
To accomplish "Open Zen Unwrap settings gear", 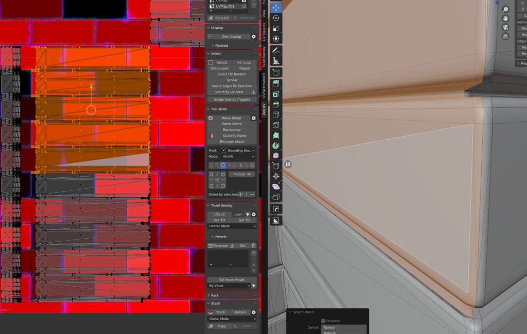I will tap(254, 37).
